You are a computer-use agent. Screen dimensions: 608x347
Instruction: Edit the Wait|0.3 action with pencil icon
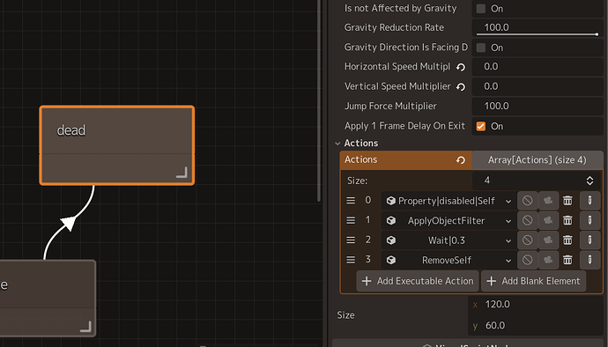point(589,240)
